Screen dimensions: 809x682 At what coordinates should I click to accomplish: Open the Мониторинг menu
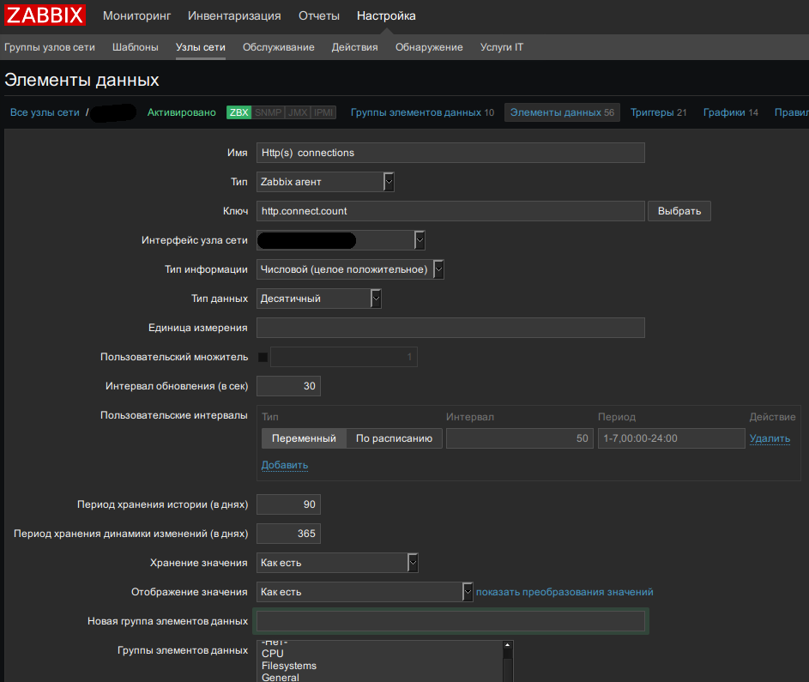[x=136, y=15]
